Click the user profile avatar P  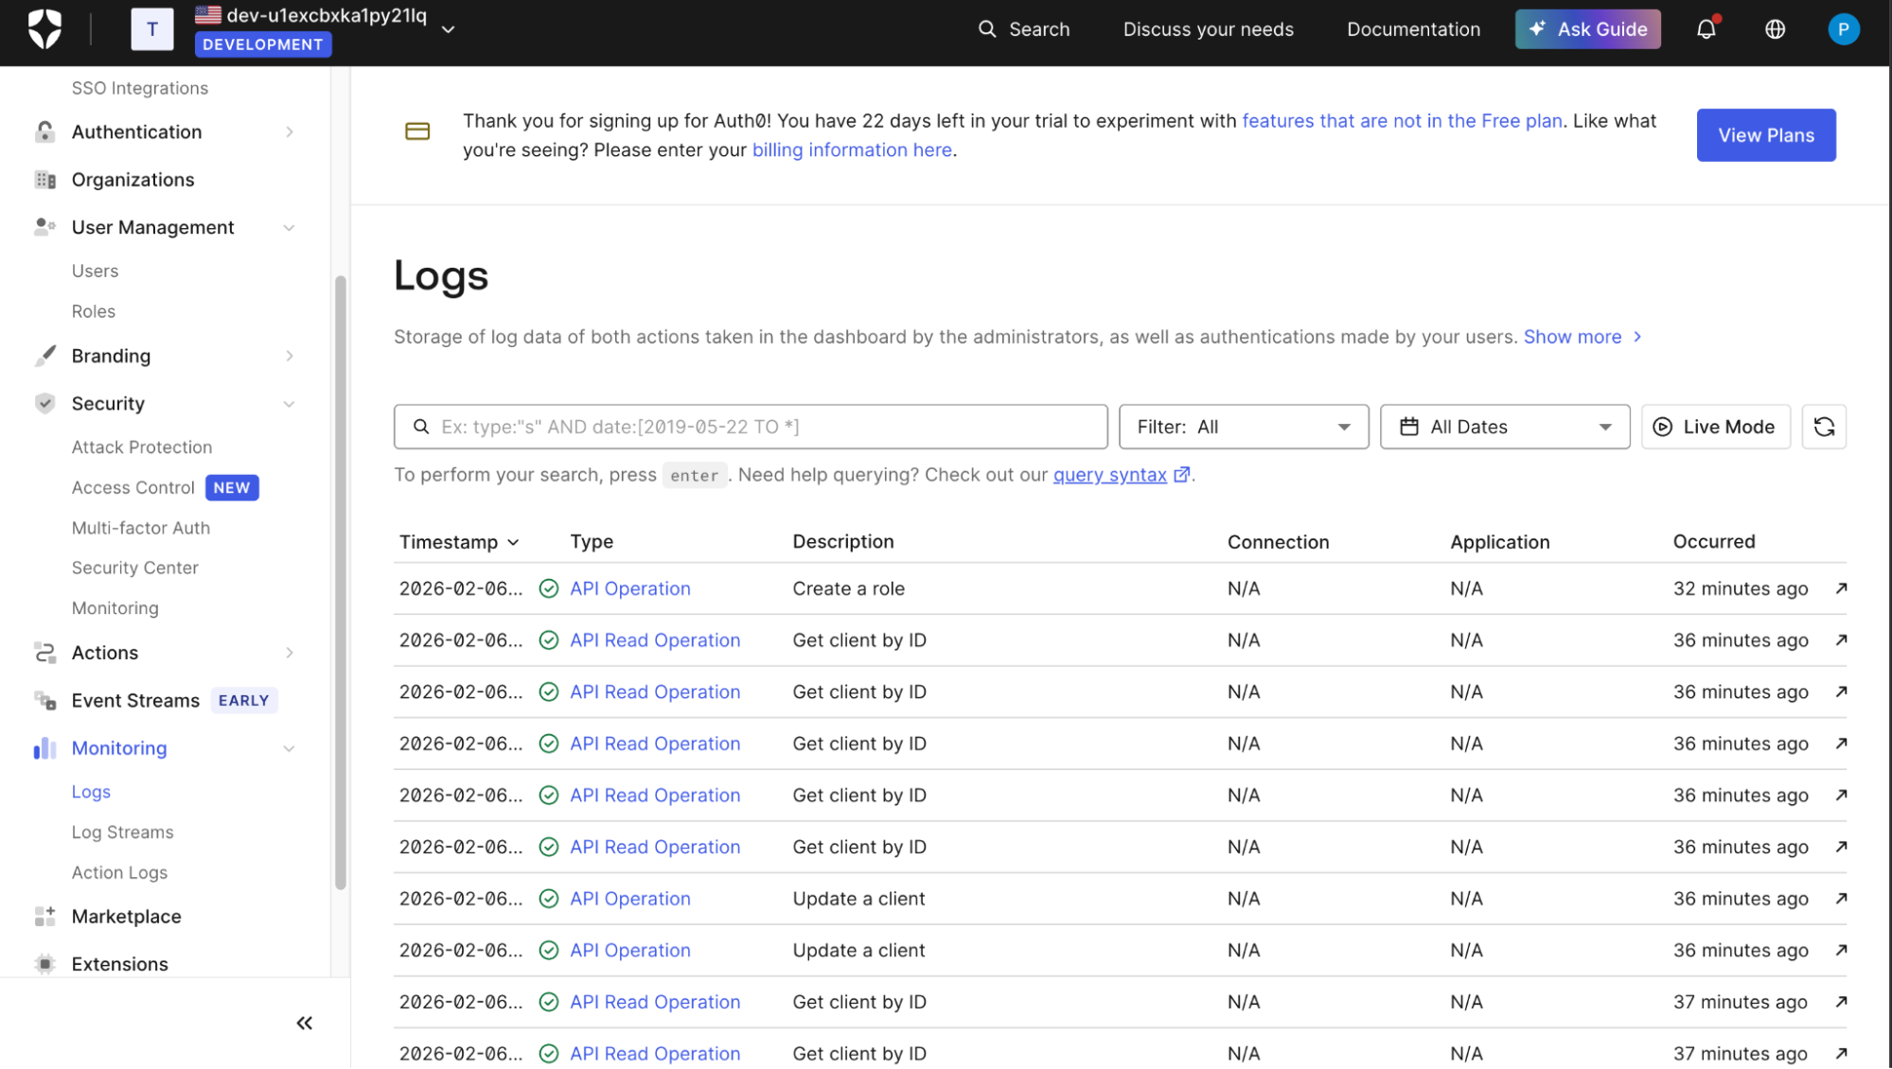(x=1843, y=29)
